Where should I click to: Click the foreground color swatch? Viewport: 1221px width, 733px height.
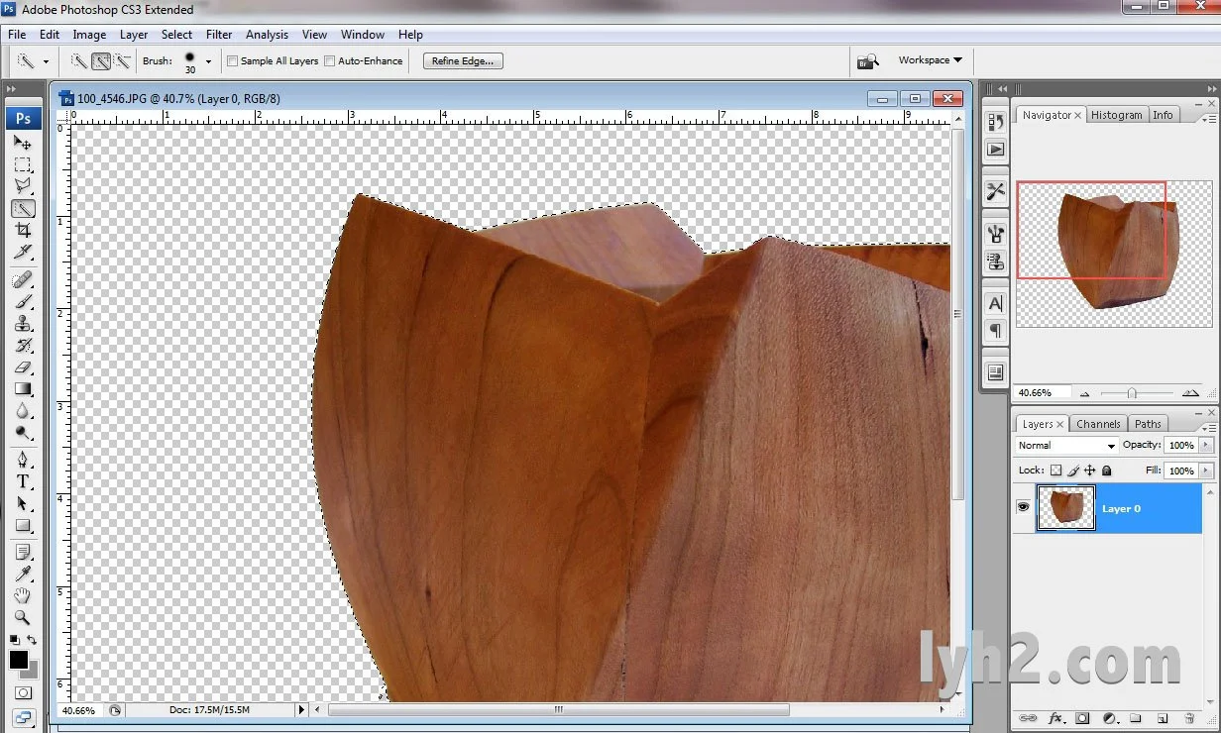tap(19, 660)
